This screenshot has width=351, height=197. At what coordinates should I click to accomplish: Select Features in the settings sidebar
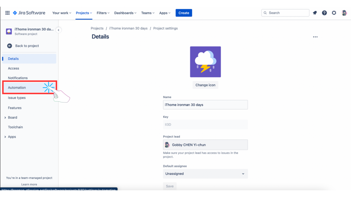click(15, 108)
